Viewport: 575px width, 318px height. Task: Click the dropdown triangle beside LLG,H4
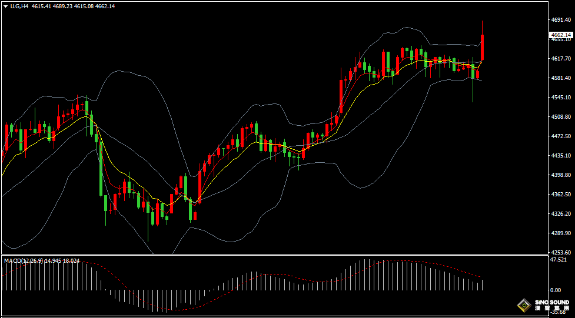(5, 6)
